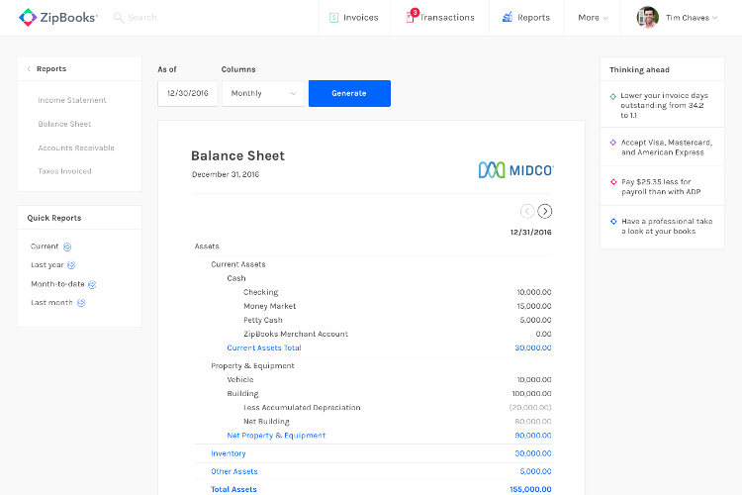Click Pay $25.35 less for payroll tip
The image size is (742, 495).
tap(661, 187)
